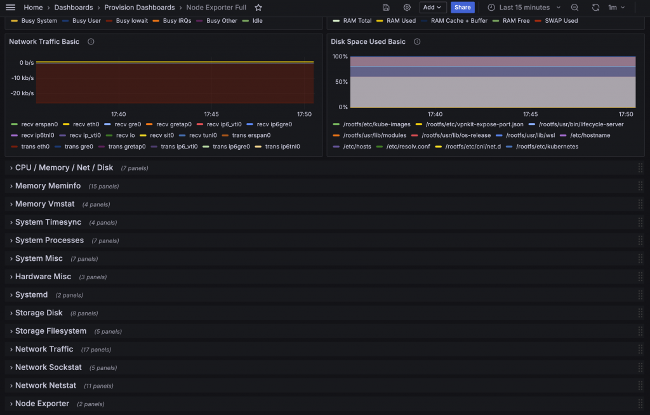Click inside Disk Space Used Basic graph
The width and height of the screenshot is (650, 415).
pyautogui.click(x=493, y=82)
